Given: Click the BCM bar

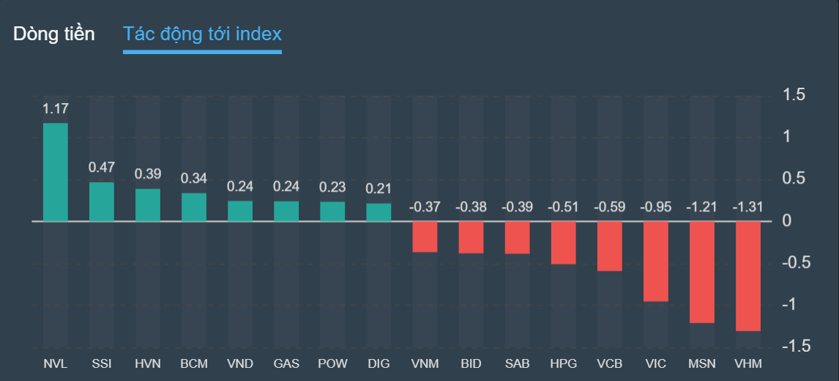Looking at the screenshot, I should coord(194,206).
